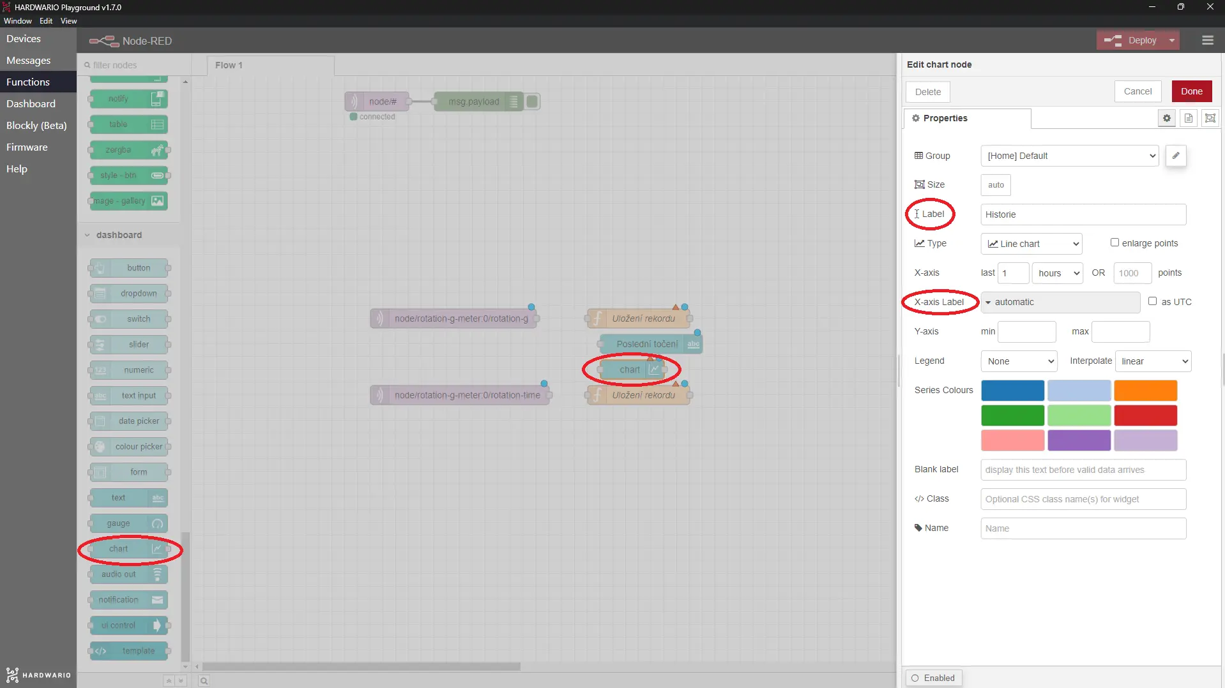This screenshot has width=1225, height=688.
Task: Open node description document icon
Action: 1189,118
